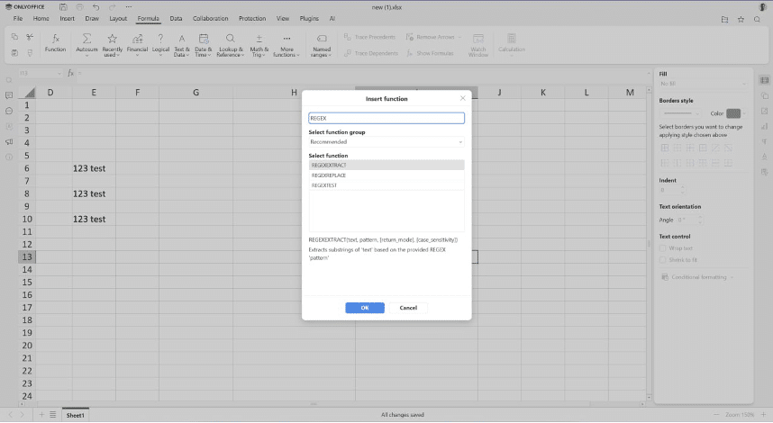Image resolution: width=773 pixels, height=423 pixels.
Task: Enable the Wrap text checkbox
Action: 663,247
